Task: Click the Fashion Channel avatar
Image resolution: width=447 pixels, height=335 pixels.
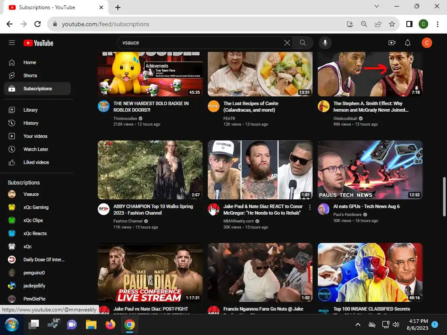Action: pos(103,209)
